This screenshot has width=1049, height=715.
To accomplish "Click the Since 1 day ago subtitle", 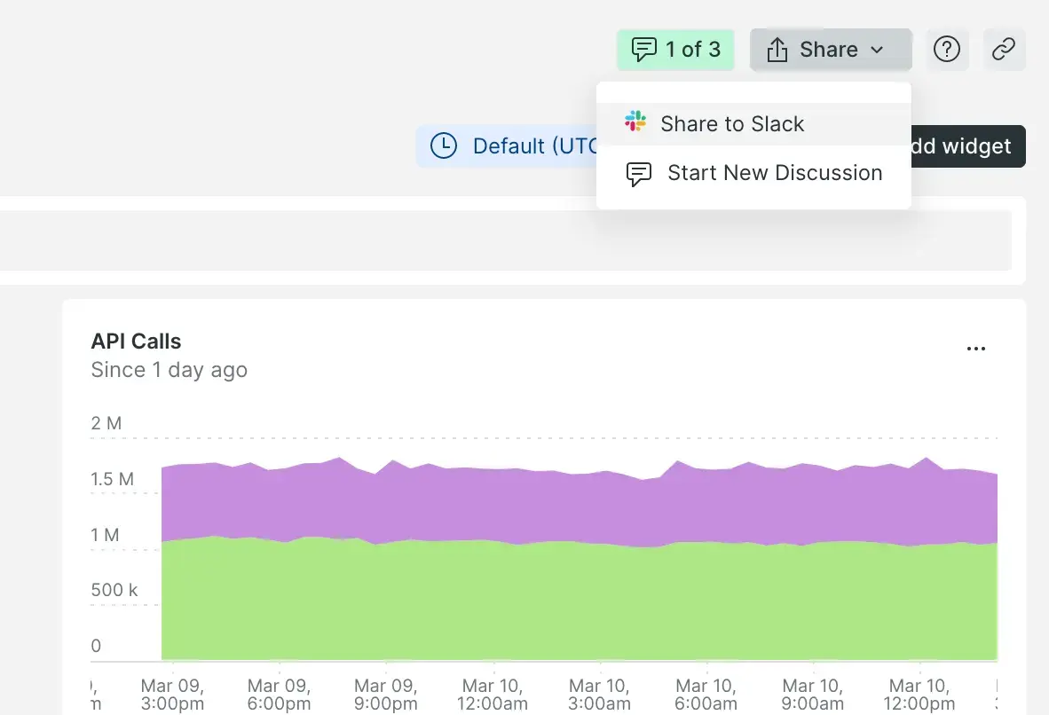I will pos(169,370).
